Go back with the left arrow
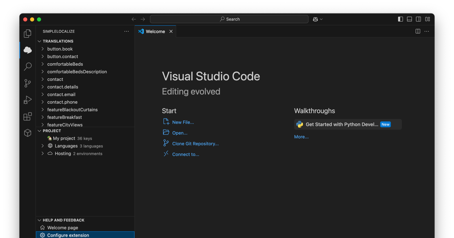Viewport: 454px width, 238px height. tap(134, 19)
